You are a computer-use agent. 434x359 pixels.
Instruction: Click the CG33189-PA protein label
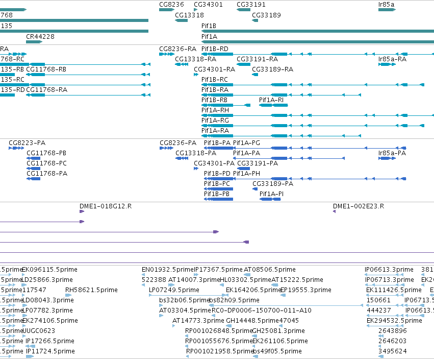(x=273, y=184)
